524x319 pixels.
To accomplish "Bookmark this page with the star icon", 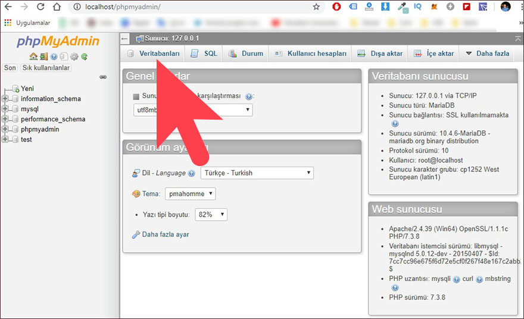I will (x=316, y=7).
